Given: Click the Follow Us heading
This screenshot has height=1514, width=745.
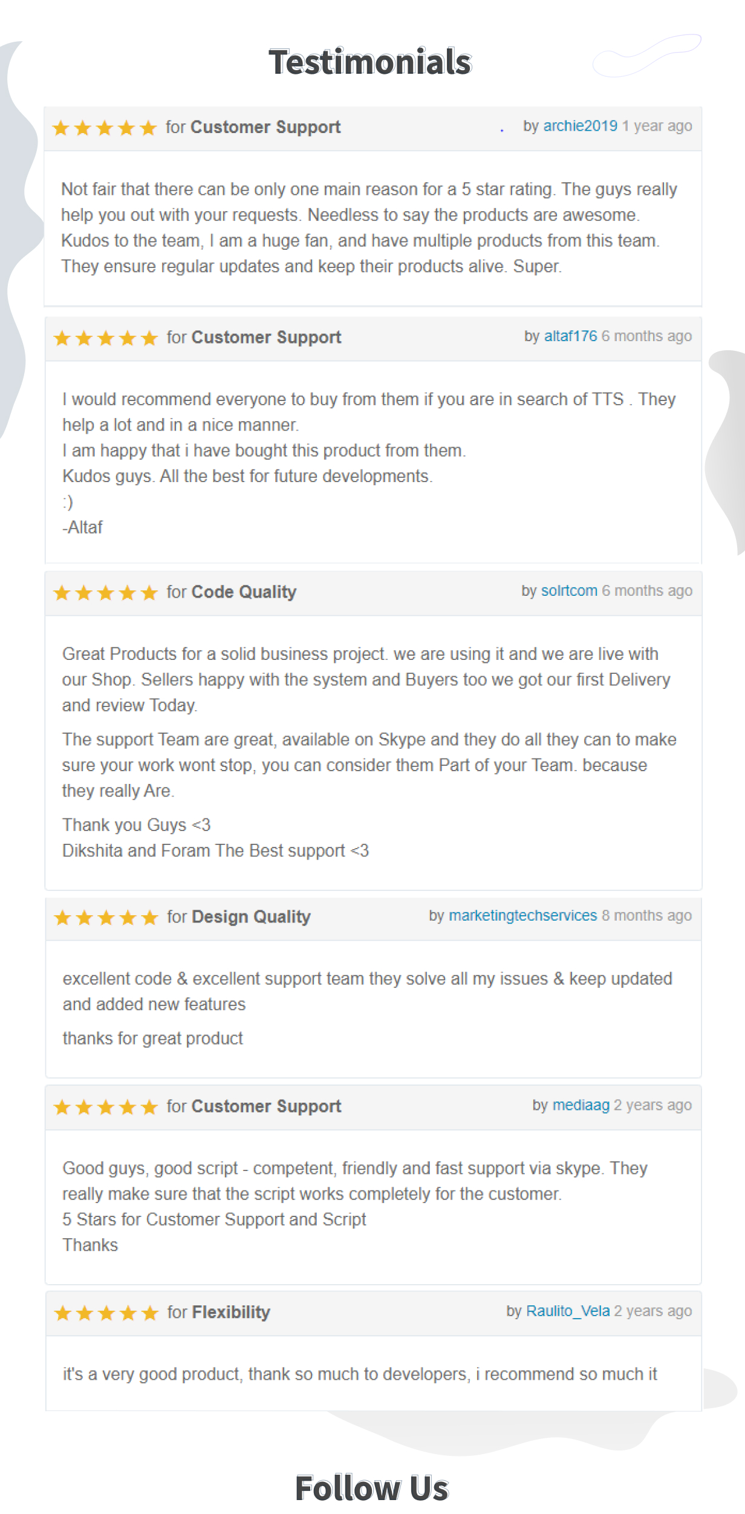Looking at the screenshot, I should pyautogui.click(x=372, y=1489).
